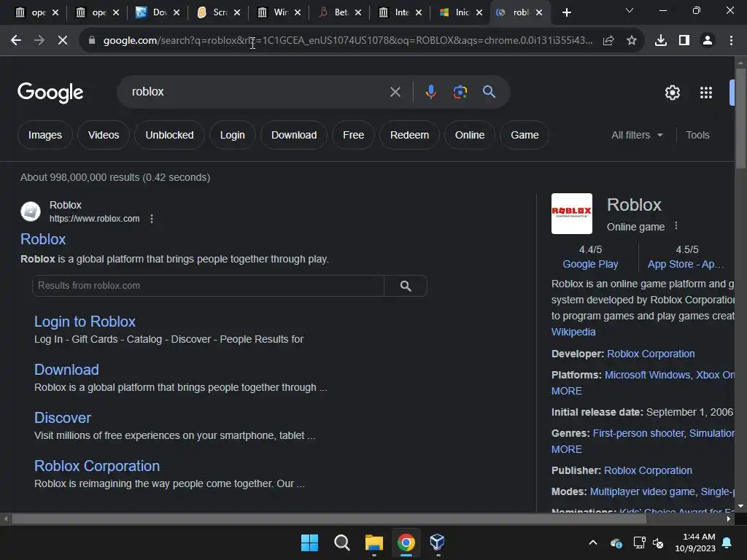Viewport: 747px width, 560px height.
Task: Start voice search with microphone icon
Action: (430, 92)
